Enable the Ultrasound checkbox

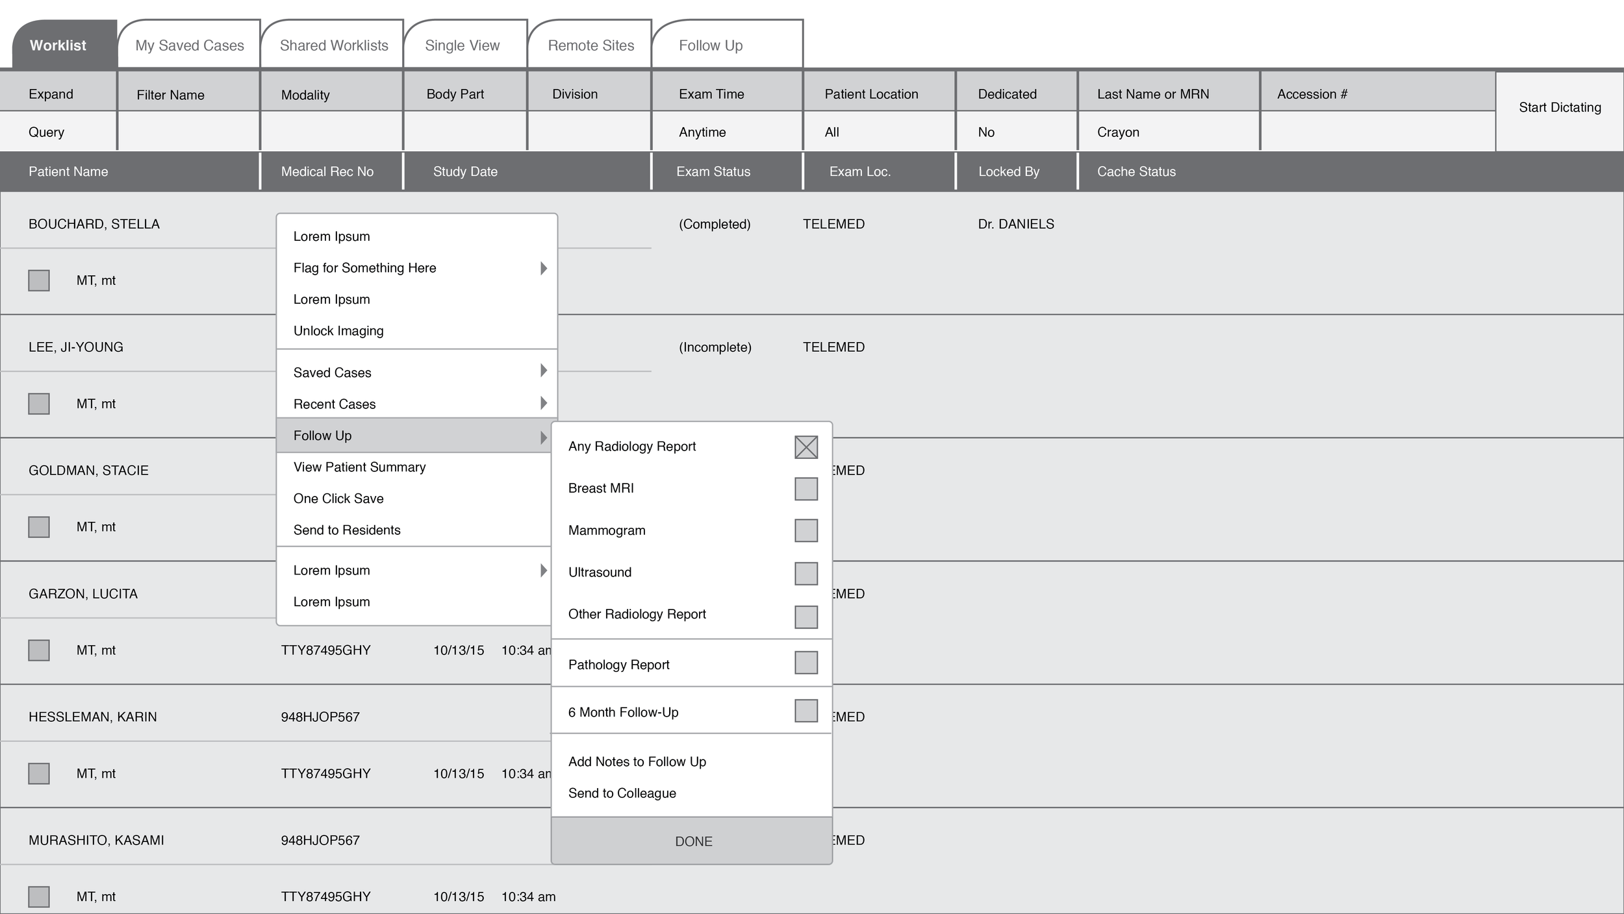(x=806, y=573)
